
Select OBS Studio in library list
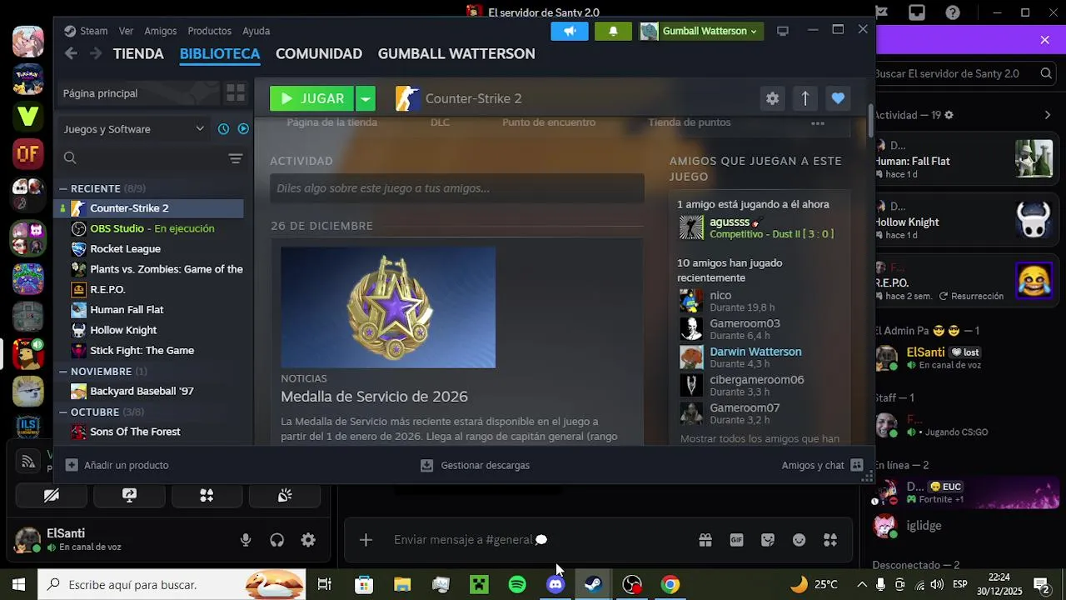150,228
